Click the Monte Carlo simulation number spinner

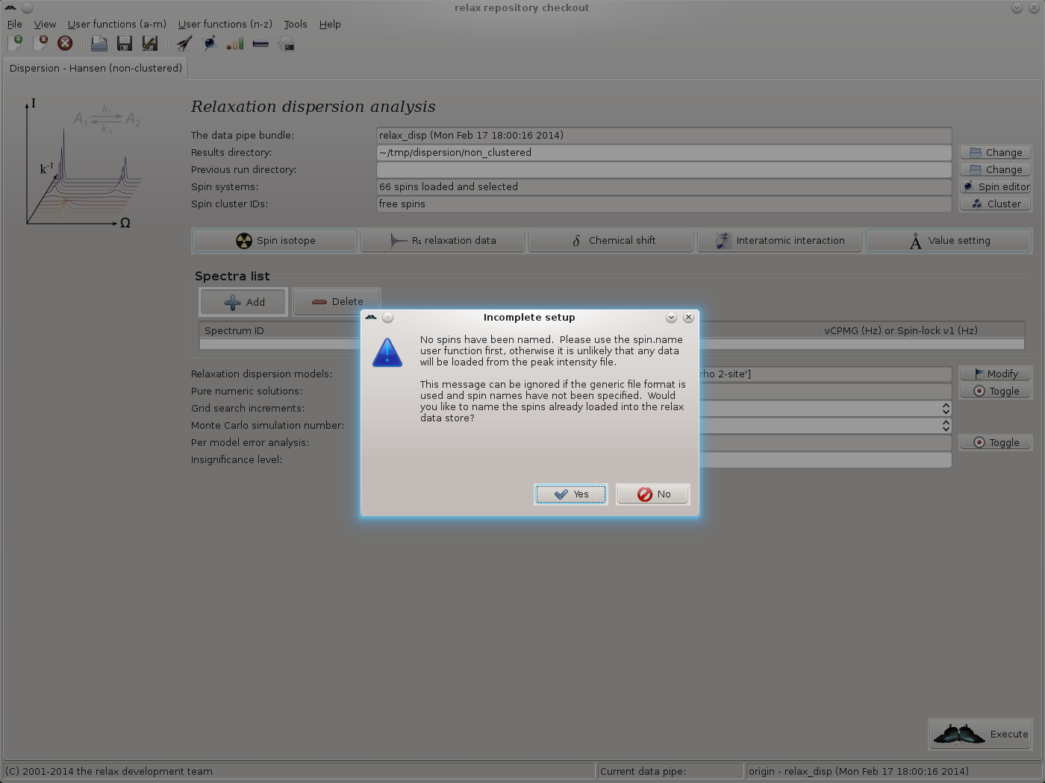(x=946, y=426)
